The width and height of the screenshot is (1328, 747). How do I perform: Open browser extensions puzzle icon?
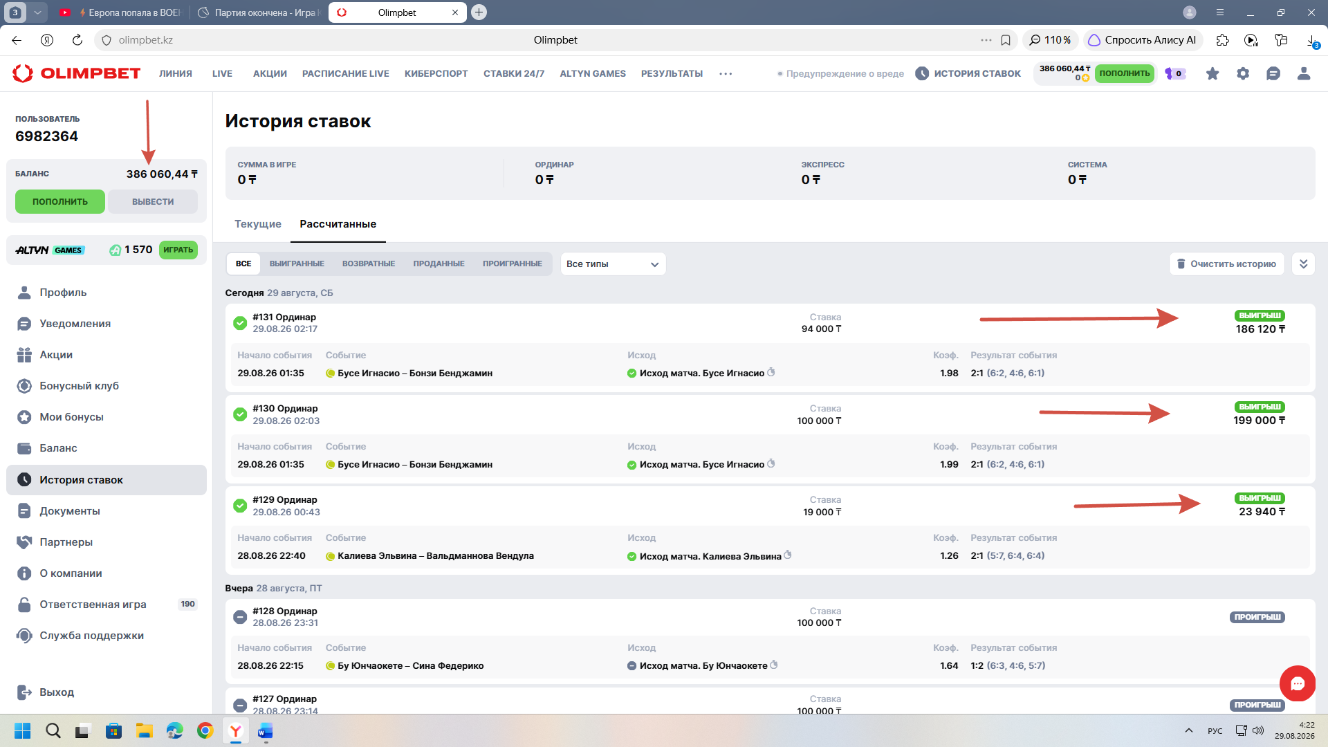click(x=1223, y=40)
